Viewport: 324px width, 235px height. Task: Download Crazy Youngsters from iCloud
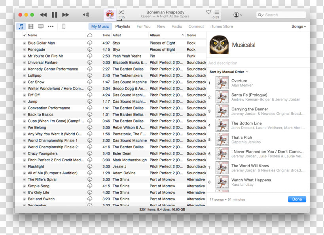pyautogui.click(x=90, y=153)
